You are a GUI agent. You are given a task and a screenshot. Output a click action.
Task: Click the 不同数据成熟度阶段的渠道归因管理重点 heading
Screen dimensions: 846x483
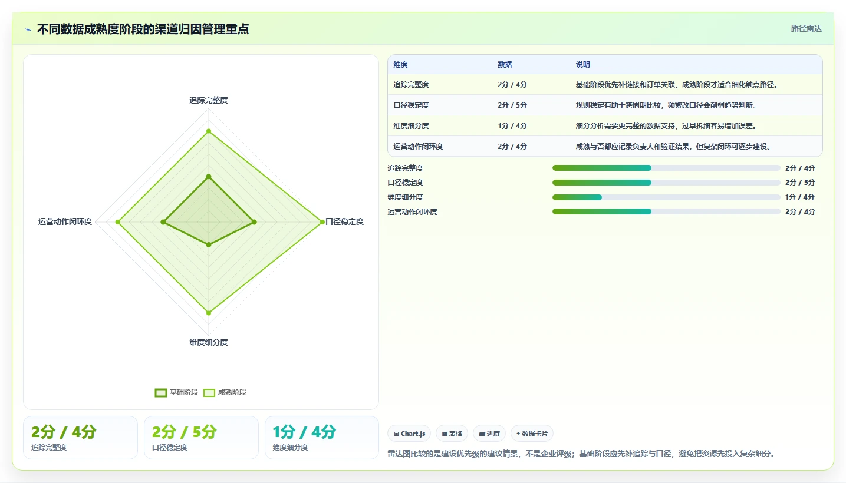coord(143,29)
